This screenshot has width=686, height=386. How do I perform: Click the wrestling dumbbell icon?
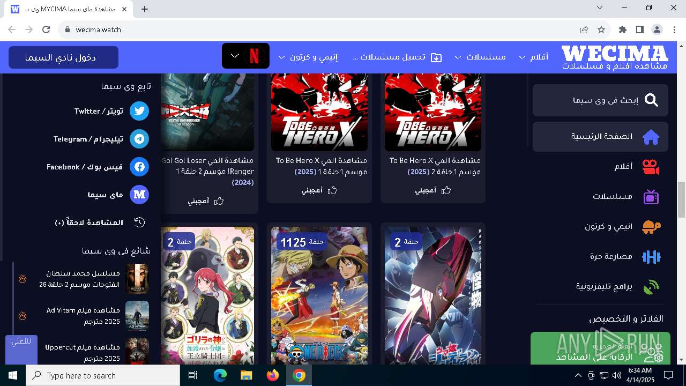click(x=651, y=257)
